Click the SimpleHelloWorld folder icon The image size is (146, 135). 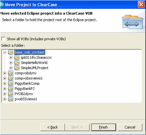coord(17,63)
